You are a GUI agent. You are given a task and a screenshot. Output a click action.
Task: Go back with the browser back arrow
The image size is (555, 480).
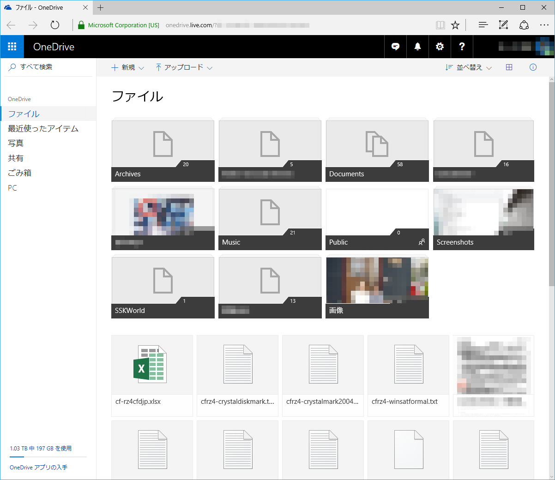[x=12, y=25]
